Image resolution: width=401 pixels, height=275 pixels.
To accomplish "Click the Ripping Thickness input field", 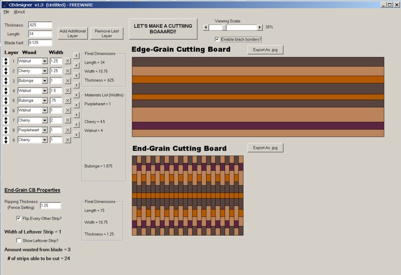I will pos(51,205).
